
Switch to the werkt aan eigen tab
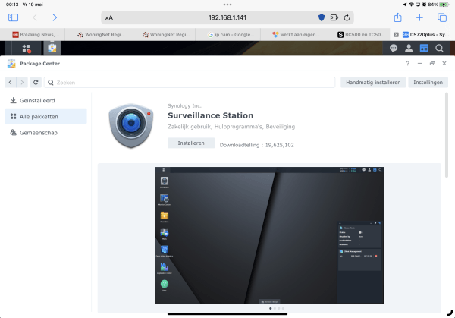click(296, 35)
